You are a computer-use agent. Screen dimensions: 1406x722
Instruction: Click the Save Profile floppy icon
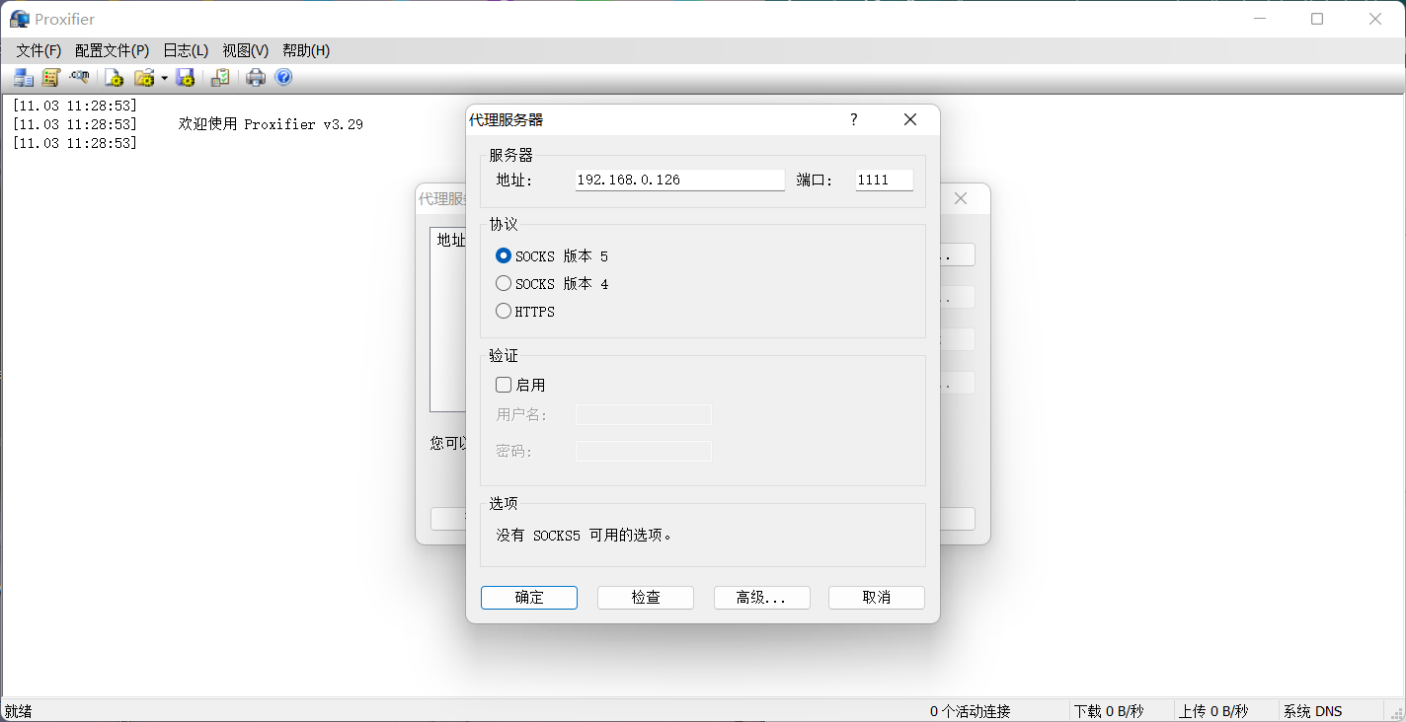click(185, 78)
